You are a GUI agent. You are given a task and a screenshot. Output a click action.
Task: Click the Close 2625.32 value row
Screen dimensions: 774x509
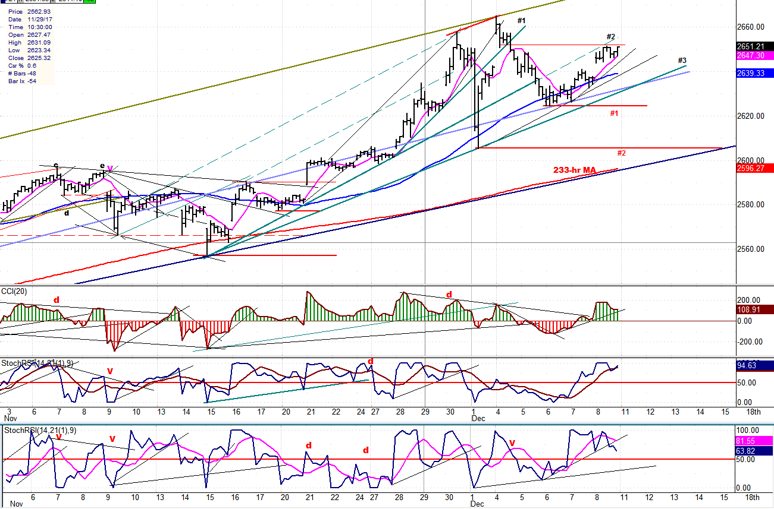tap(30, 58)
